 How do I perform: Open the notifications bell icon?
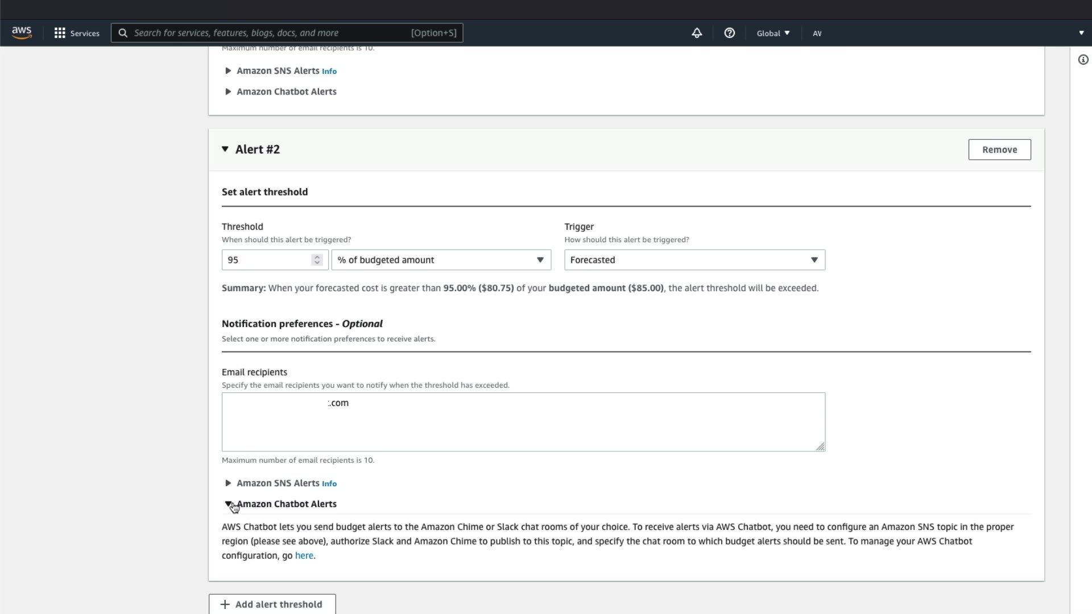(697, 33)
